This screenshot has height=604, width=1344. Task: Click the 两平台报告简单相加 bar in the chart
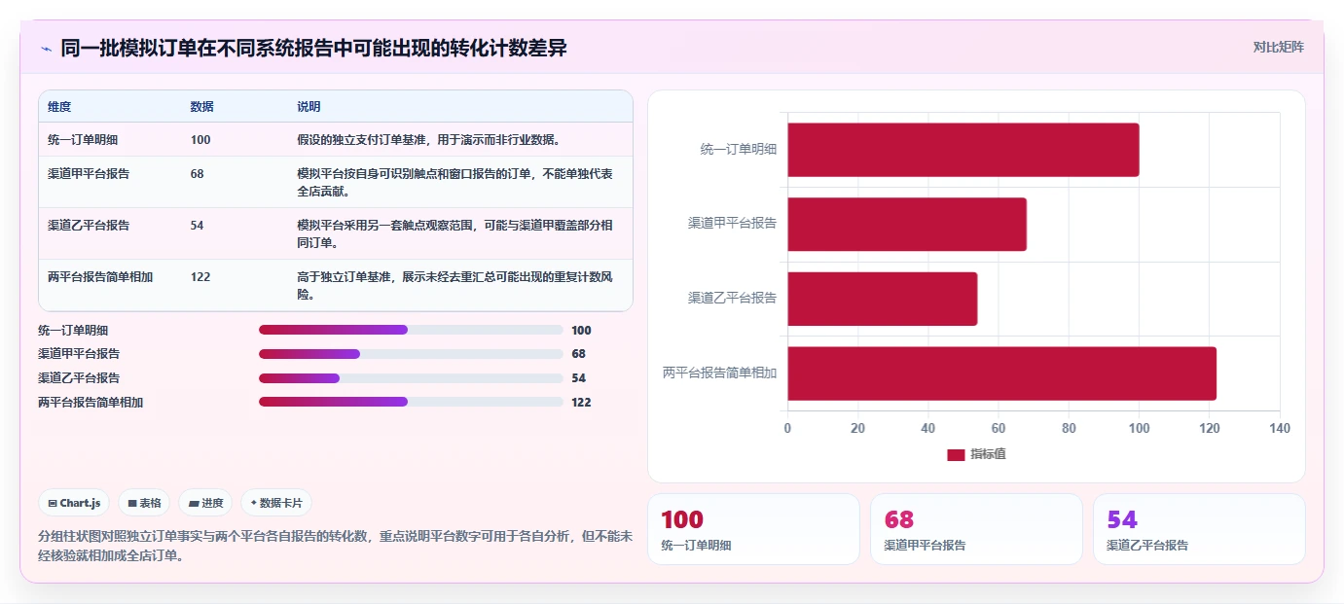(x=1001, y=373)
